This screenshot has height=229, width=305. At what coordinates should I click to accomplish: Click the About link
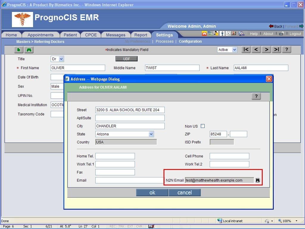pyautogui.click(x=268, y=34)
